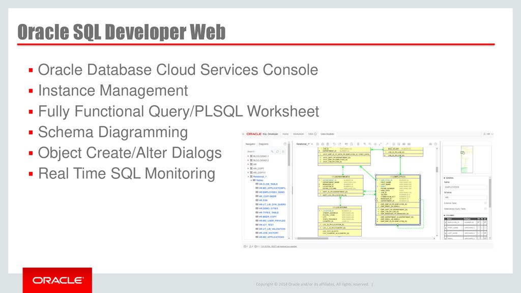Click the Undo arrow in the modeler toolbar

(334, 144)
